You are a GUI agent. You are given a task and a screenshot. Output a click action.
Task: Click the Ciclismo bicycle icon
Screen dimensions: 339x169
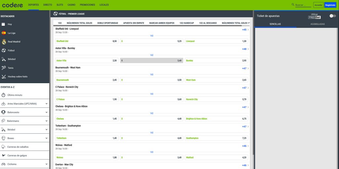3,164
